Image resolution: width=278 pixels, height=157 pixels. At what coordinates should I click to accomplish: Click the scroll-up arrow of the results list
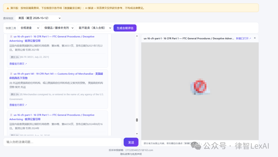(137, 36)
